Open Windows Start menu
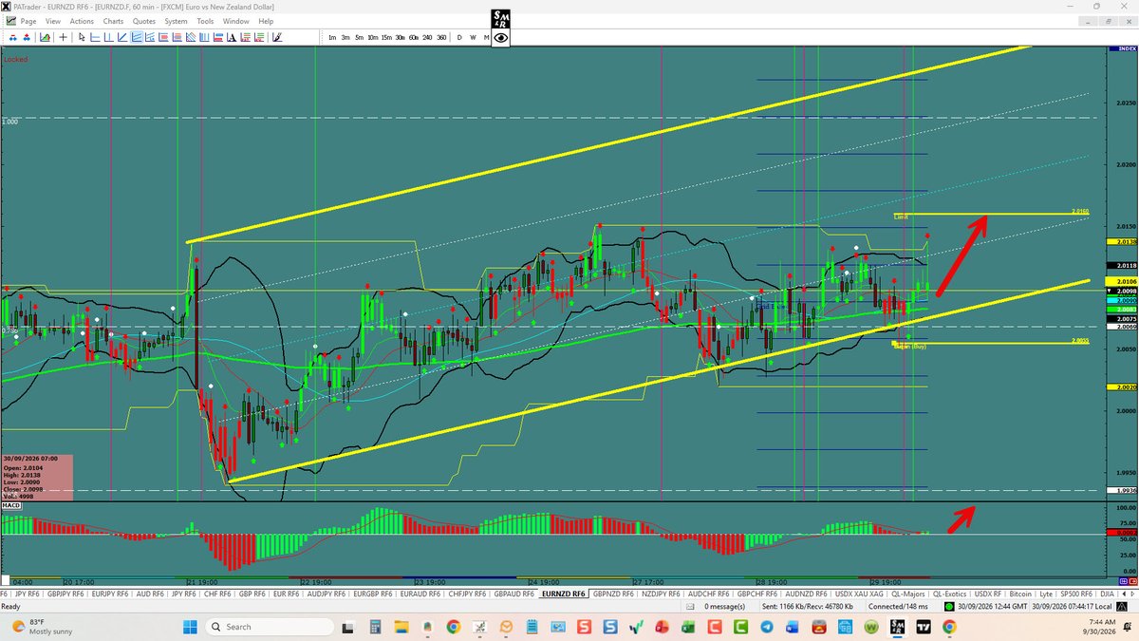Image resolution: width=1139 pixels, height=641 pixels. point(189,627)
